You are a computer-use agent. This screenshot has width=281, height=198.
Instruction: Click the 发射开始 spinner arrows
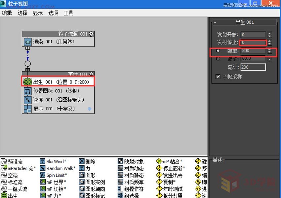[269, 35]
